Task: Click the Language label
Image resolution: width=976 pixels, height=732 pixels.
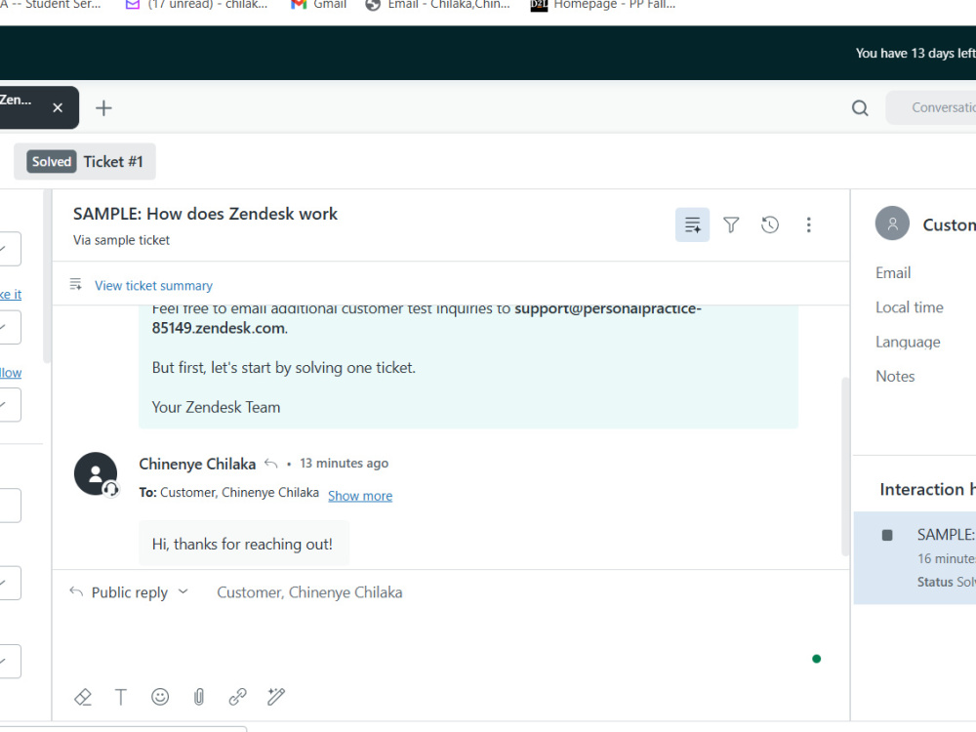Action: (x=908, y=343)
